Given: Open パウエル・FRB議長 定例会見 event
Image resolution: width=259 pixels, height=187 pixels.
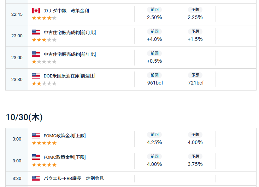Looking at the screenshot, I should click(x=73, y=179).
